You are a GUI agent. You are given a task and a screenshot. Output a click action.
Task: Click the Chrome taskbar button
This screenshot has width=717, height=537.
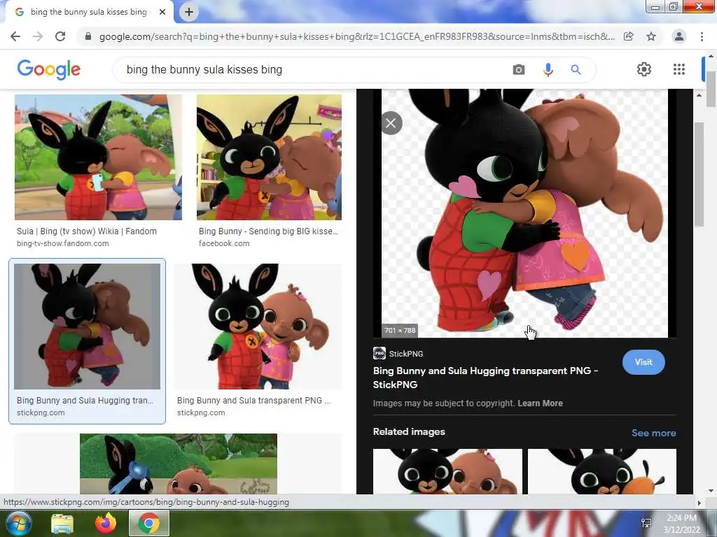pos(149,523)
